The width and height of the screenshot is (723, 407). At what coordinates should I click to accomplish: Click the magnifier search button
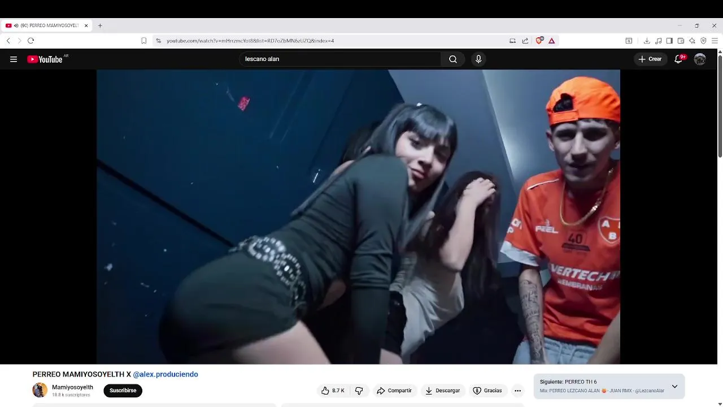tap(453, 59)
